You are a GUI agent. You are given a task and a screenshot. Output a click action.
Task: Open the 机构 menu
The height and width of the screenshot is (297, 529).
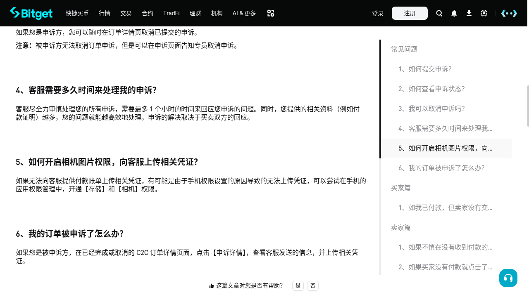pos(217,13)
